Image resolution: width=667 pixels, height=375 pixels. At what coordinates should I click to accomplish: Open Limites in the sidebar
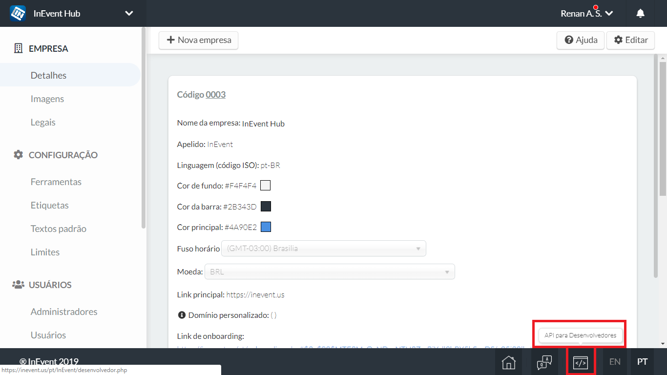(x=45, y=252)
